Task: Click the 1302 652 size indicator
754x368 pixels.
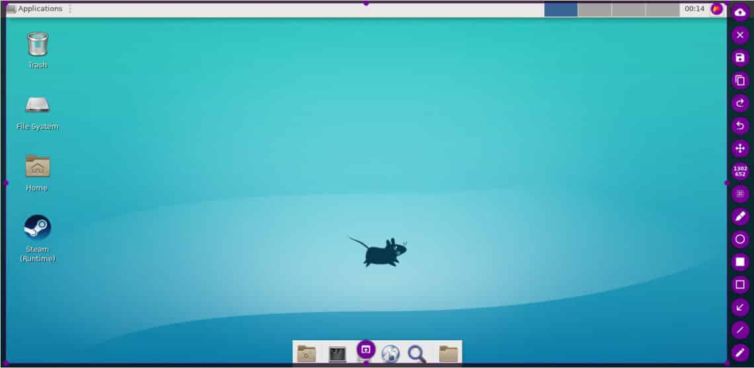Action: point(740,172)
